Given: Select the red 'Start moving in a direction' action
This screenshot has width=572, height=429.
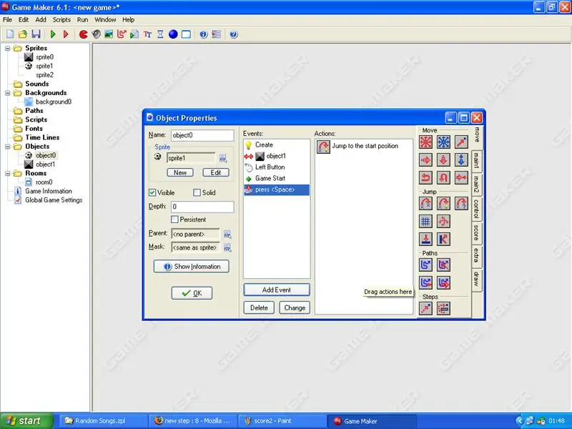Looking at the screenshot, I should click(425, 142).
